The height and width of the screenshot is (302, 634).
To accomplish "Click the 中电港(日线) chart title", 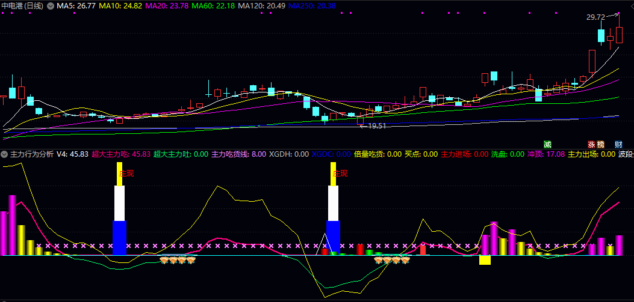I will (x=23, y=6).
